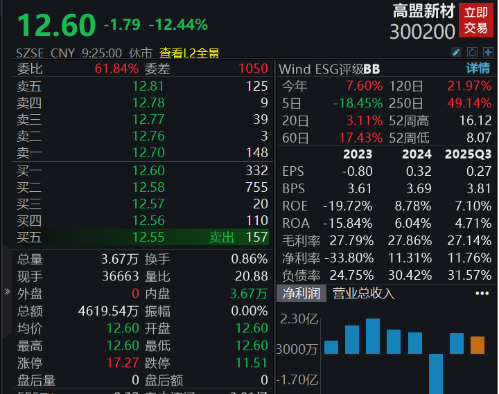Image resolution: width=499 pixels, height=394 pixels.
Task: Switch to the 净利润 tab
Action: [301, 293]
